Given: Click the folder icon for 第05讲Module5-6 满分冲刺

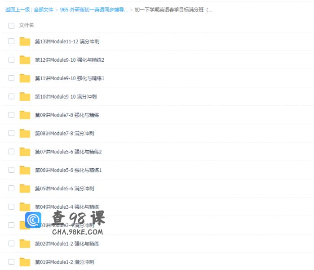Looking at the screenshot, I should coord(25,189).
